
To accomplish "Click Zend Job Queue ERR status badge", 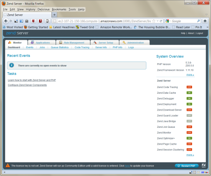I will pyautogui.click(x=189, y=127).
